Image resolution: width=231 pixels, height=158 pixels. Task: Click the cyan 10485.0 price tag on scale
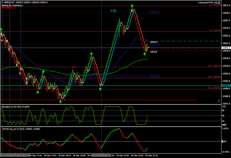click(x=226, y=86)
